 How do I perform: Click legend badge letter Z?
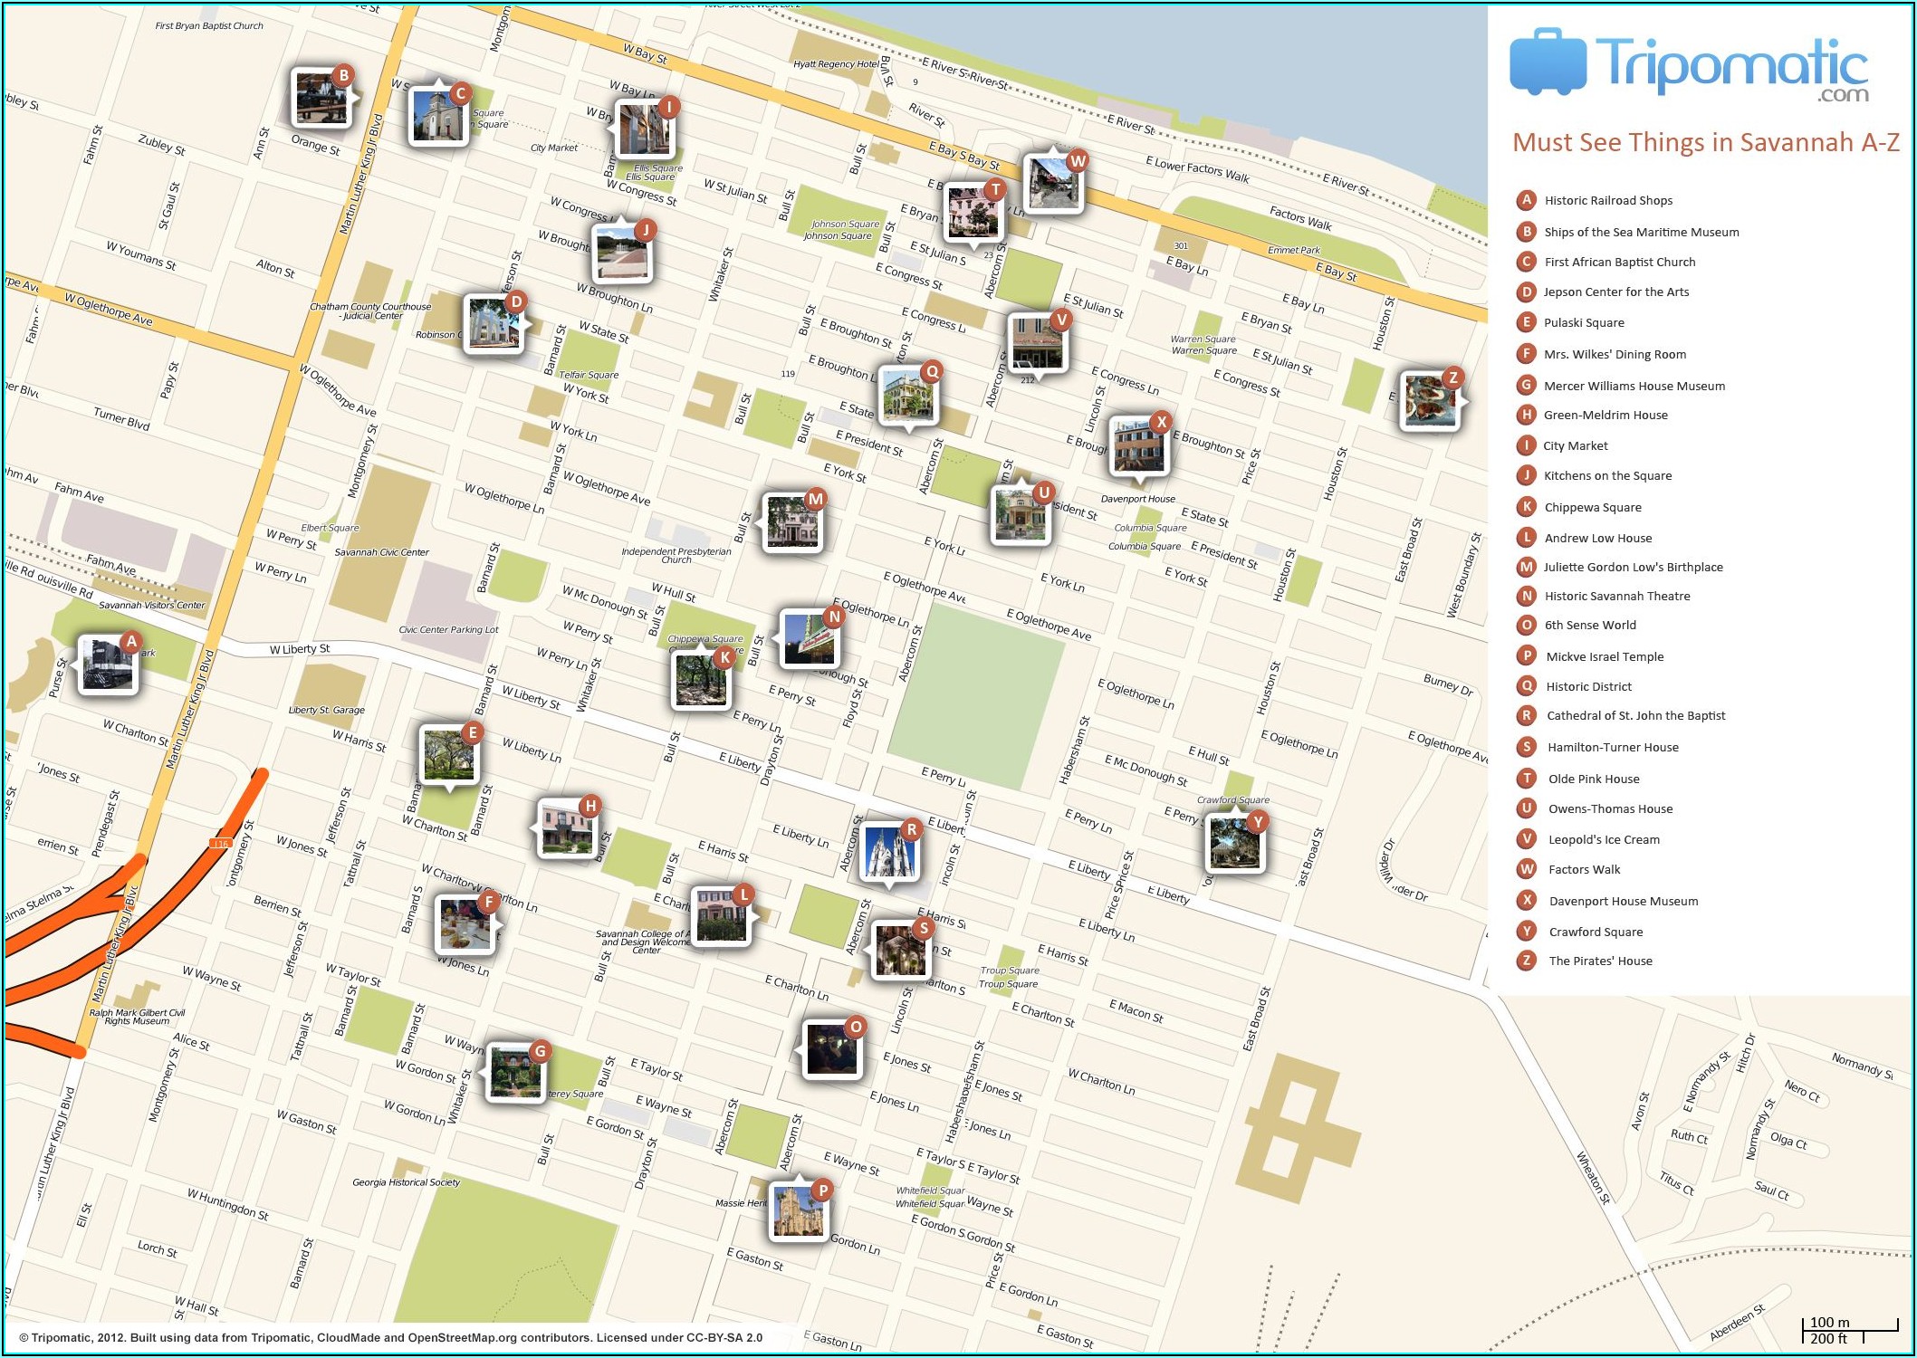pyautogui.click(x=1527, y=961)
